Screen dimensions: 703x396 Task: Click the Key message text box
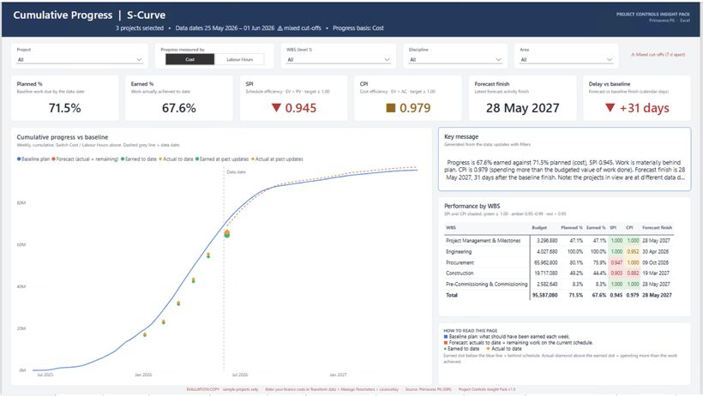coord(564,159)
